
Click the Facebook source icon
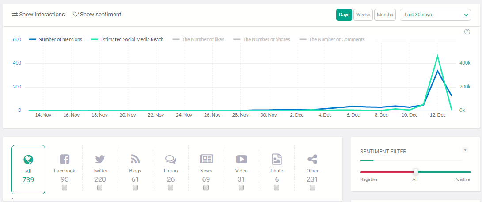65,159
